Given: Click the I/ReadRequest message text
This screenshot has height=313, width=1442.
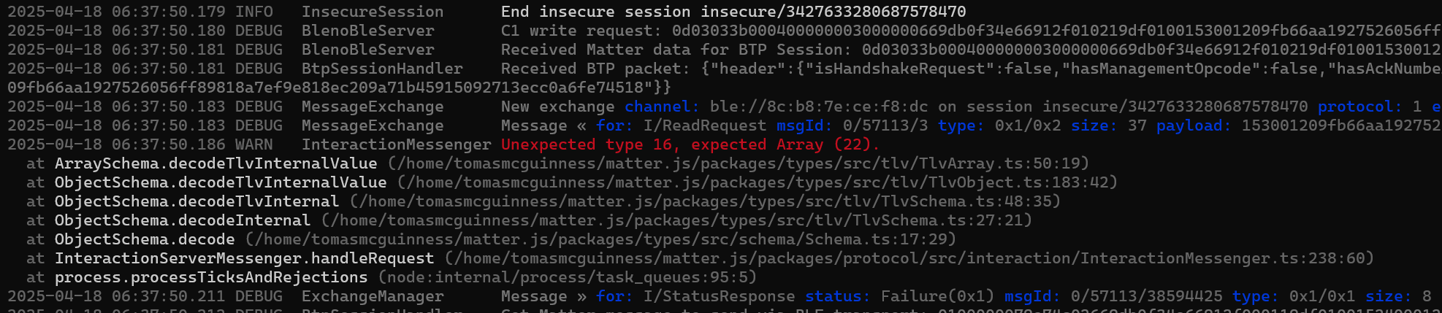Looking at the screenshot, I should pyautogui.click(x=704, y=125).
